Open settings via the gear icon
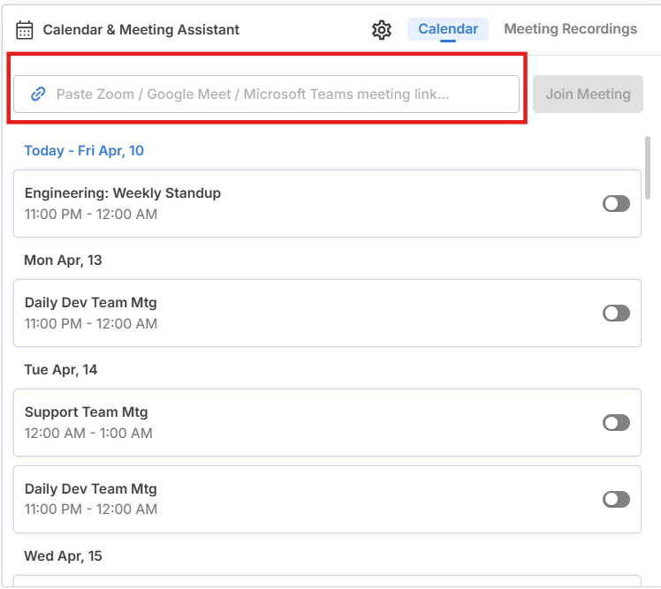The width and height of the screenshot is (661, 589). tap(382, 30)
